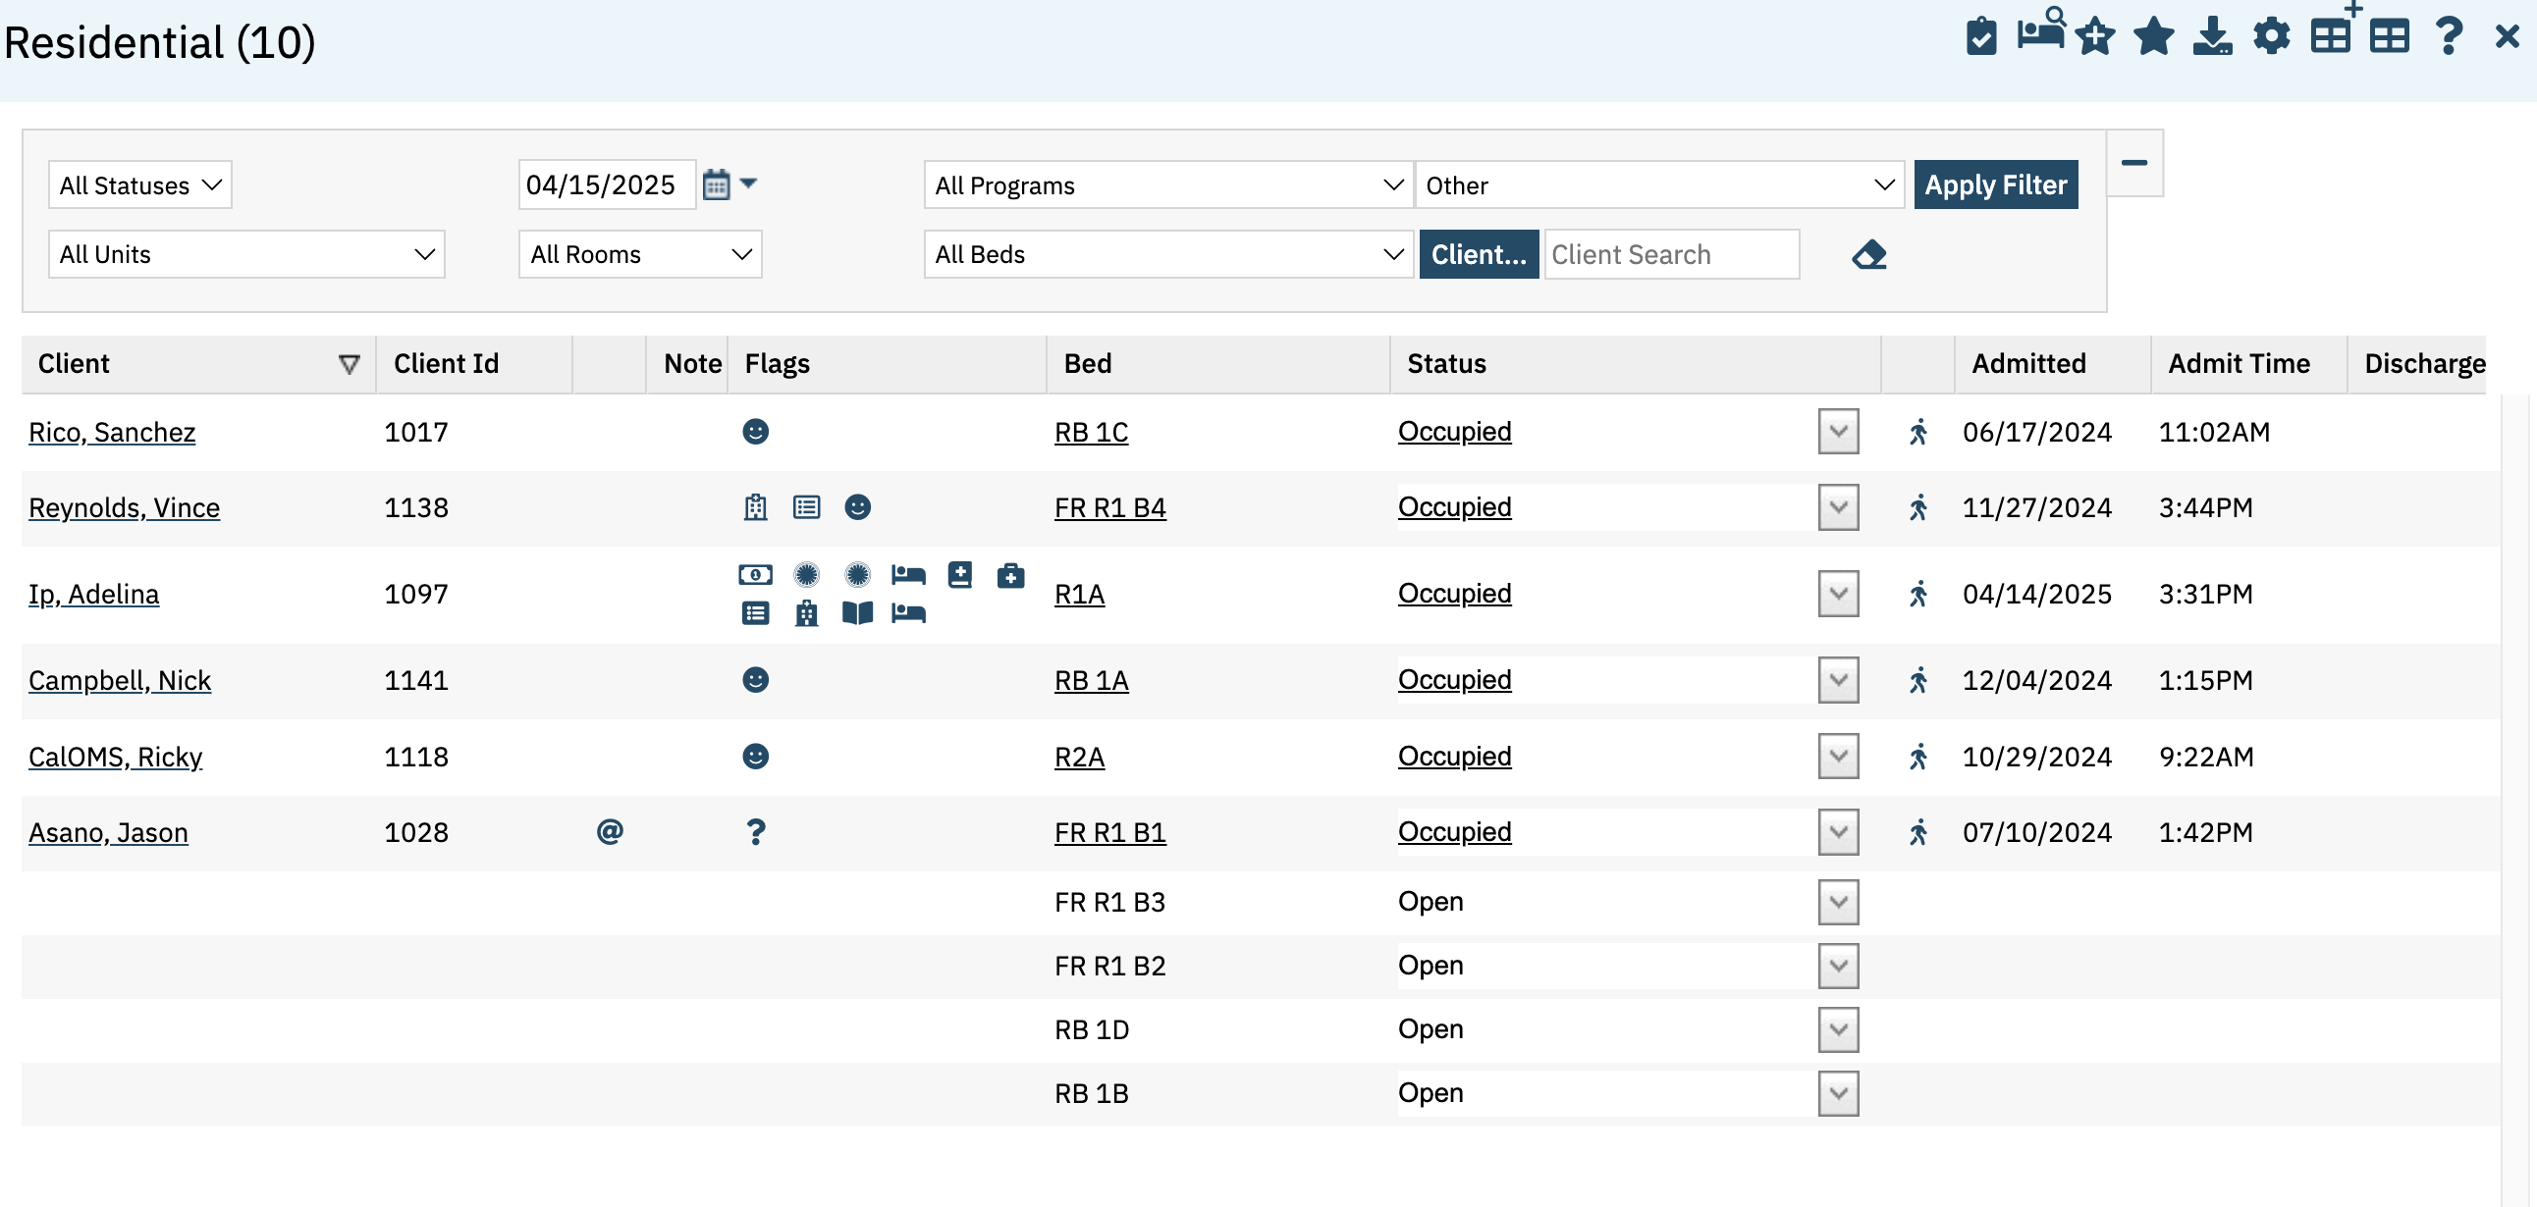Click the clipboard checkmark icon in header

pos(1980,37)
